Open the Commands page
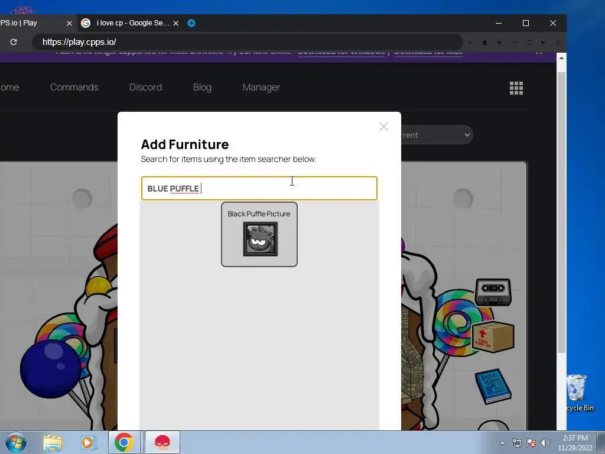The height and width of the screenshot is (454, 605). click(74, 87)
